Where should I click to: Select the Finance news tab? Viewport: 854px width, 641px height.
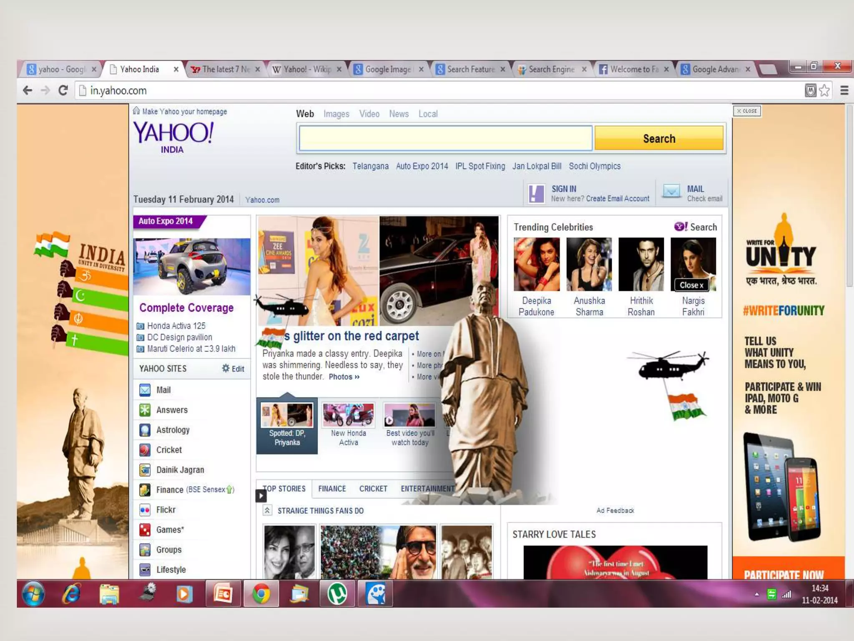tap(332, 489)
